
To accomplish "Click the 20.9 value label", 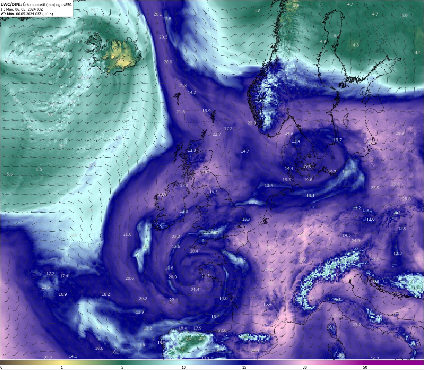I will (x=168, y=62).
